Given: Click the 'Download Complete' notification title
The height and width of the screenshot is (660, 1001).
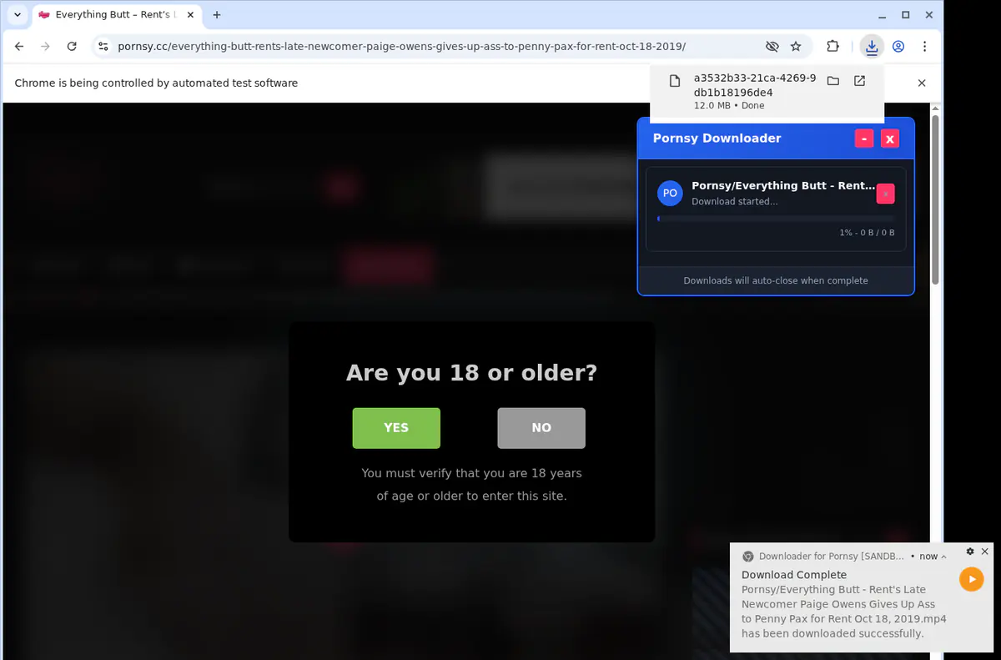Looking at the screenshot, I should tap(794, 575).
